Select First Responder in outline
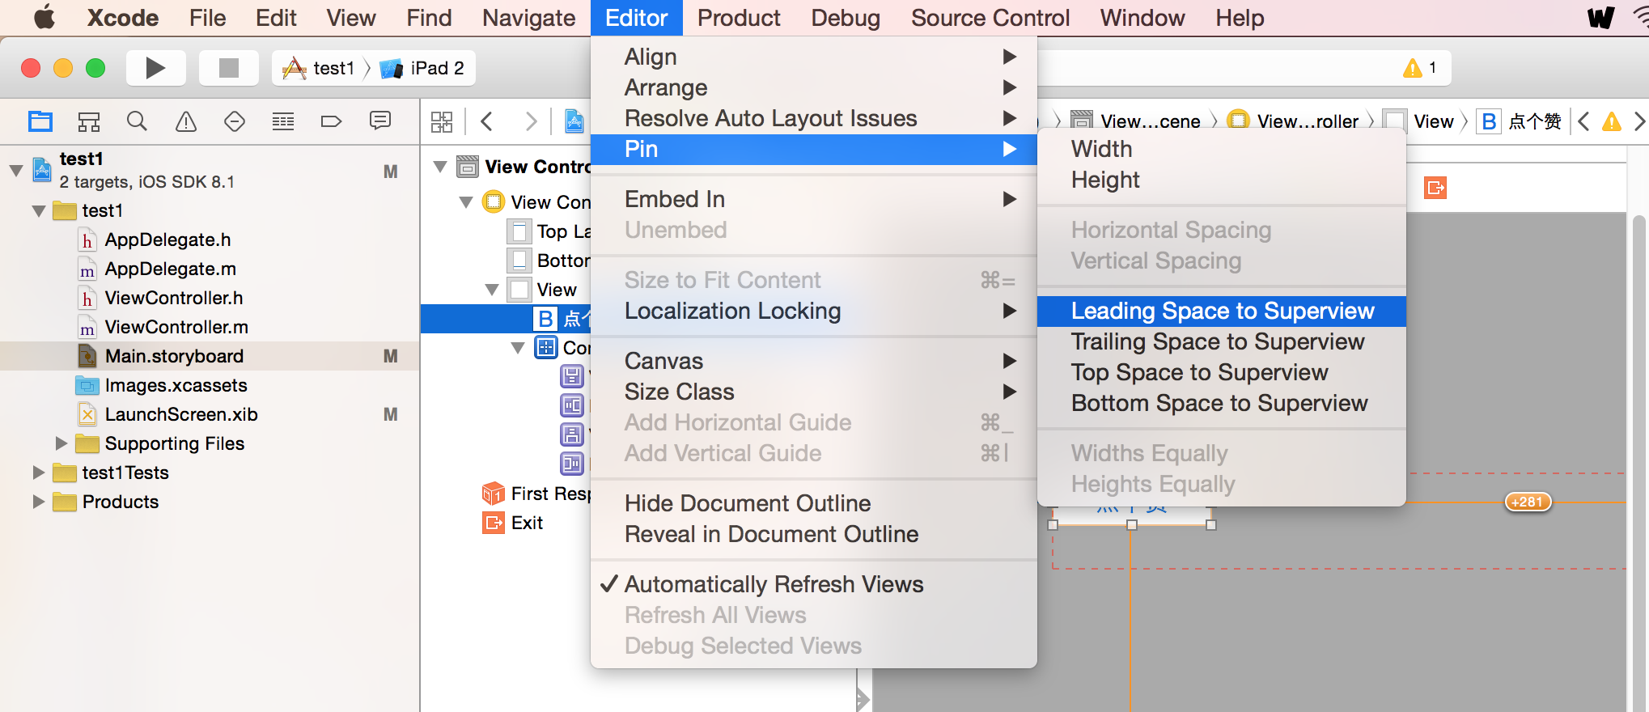 click(x=536, y=494)
